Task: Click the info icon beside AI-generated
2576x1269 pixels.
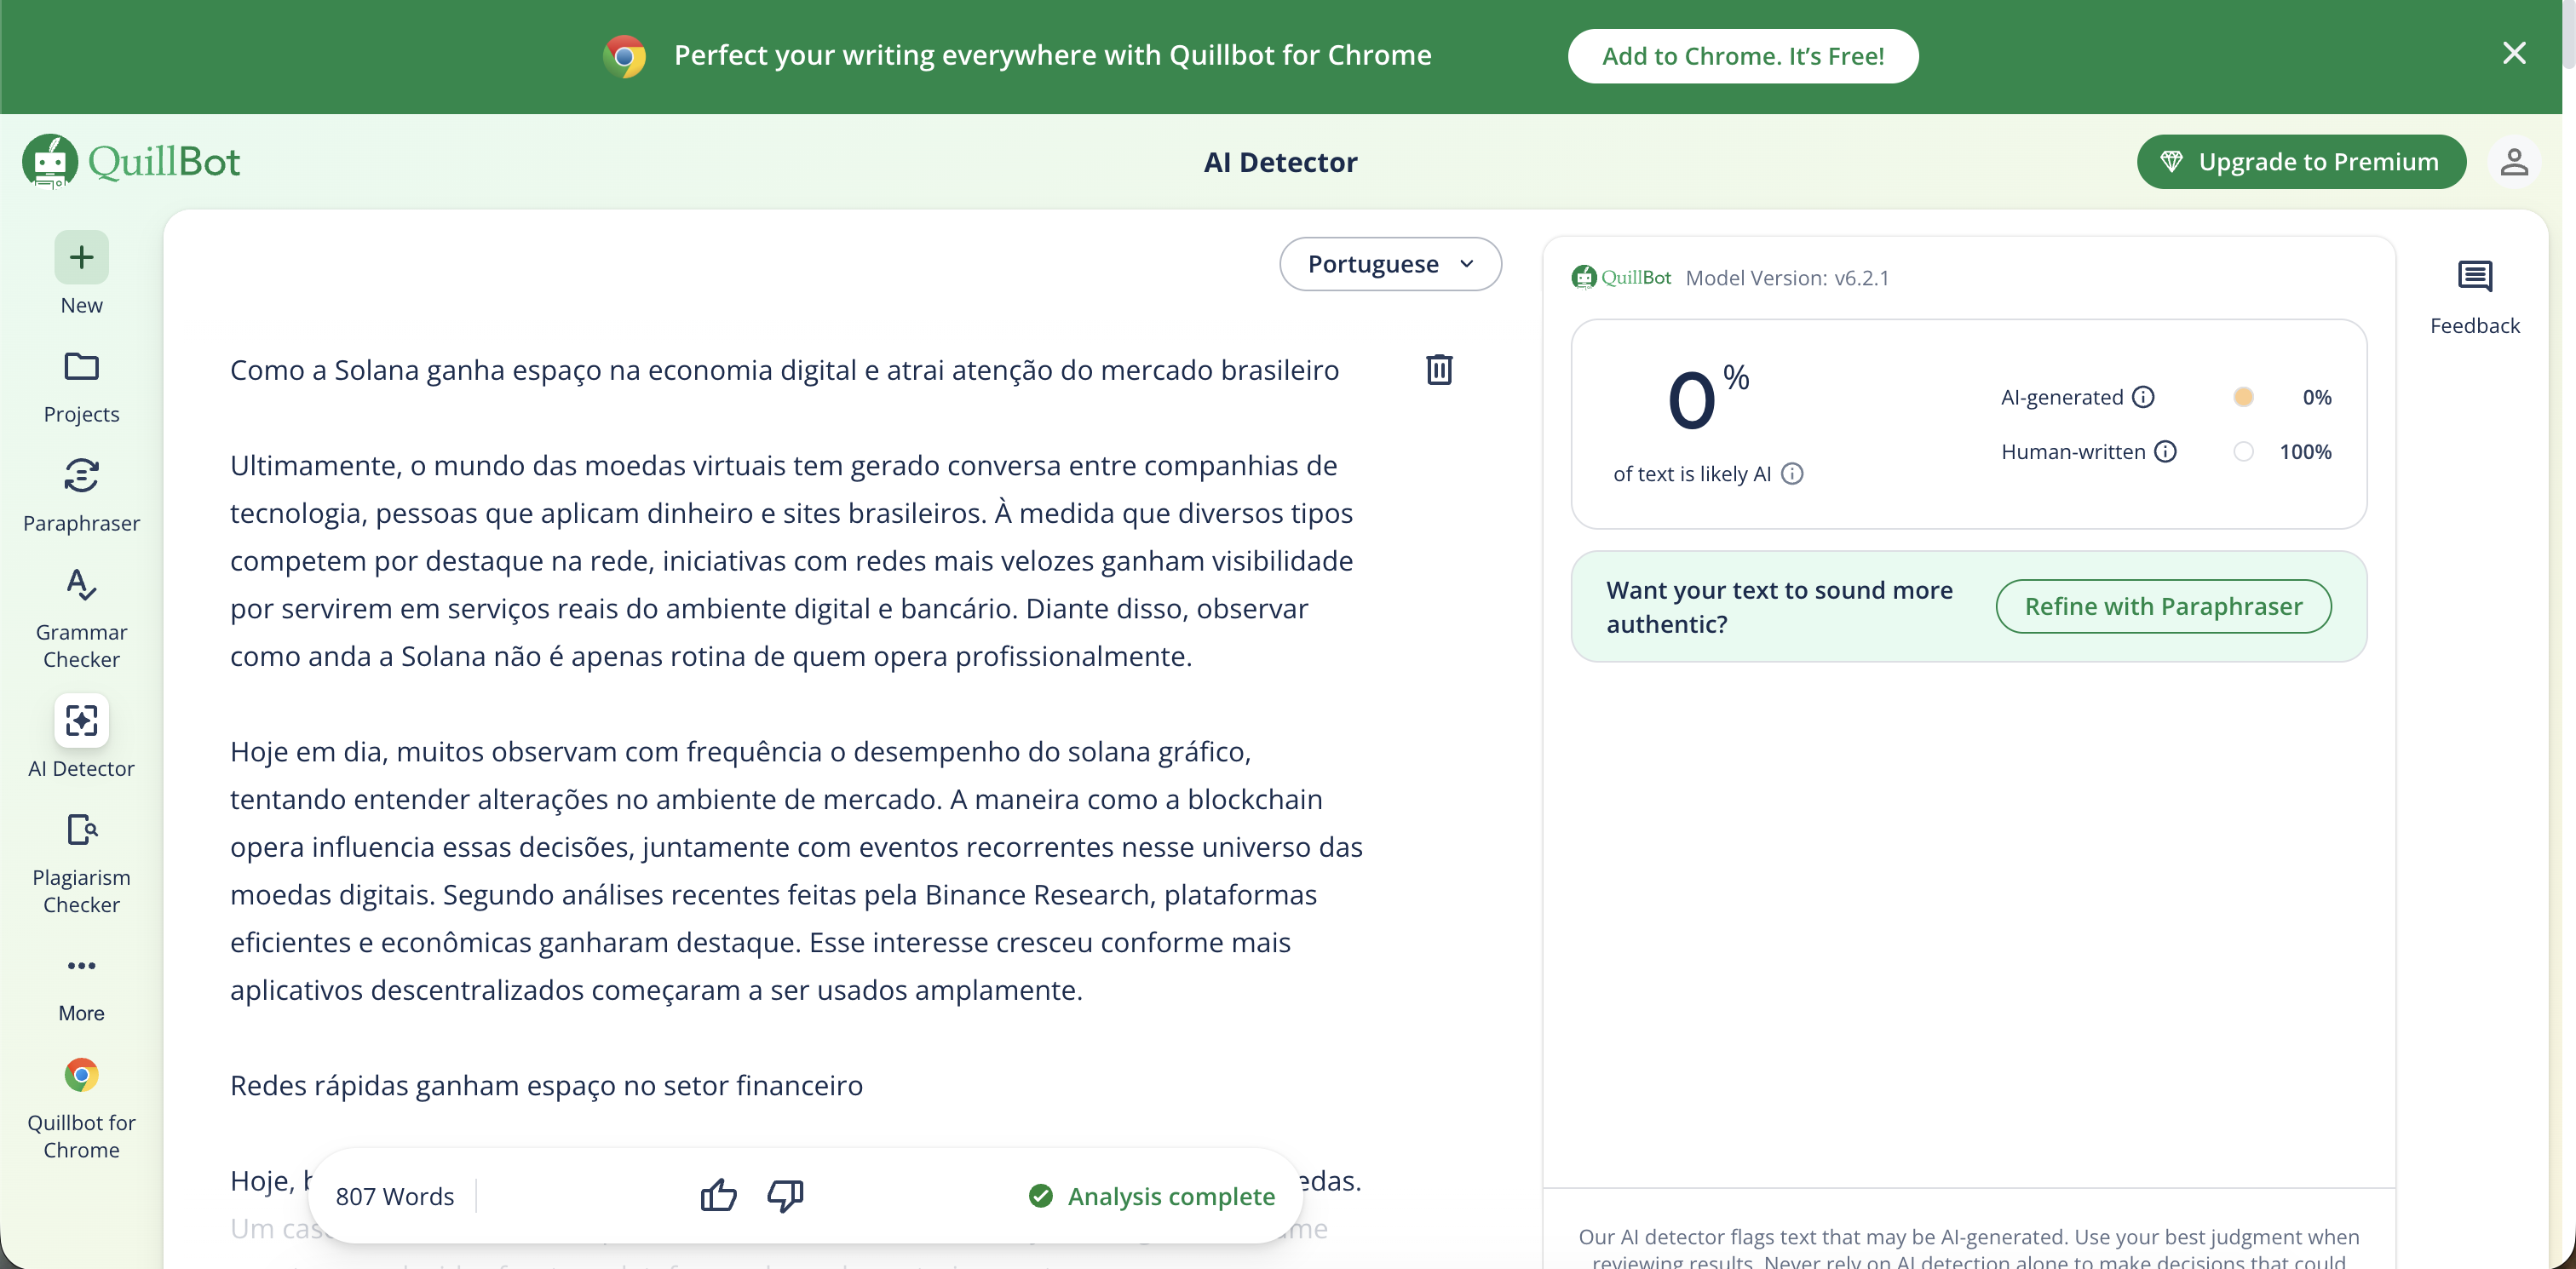Action: pos(2142,397)
